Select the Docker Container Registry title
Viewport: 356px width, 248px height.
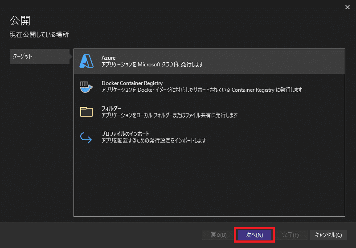132,83
